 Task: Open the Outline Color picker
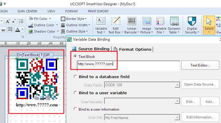[43, 25]
